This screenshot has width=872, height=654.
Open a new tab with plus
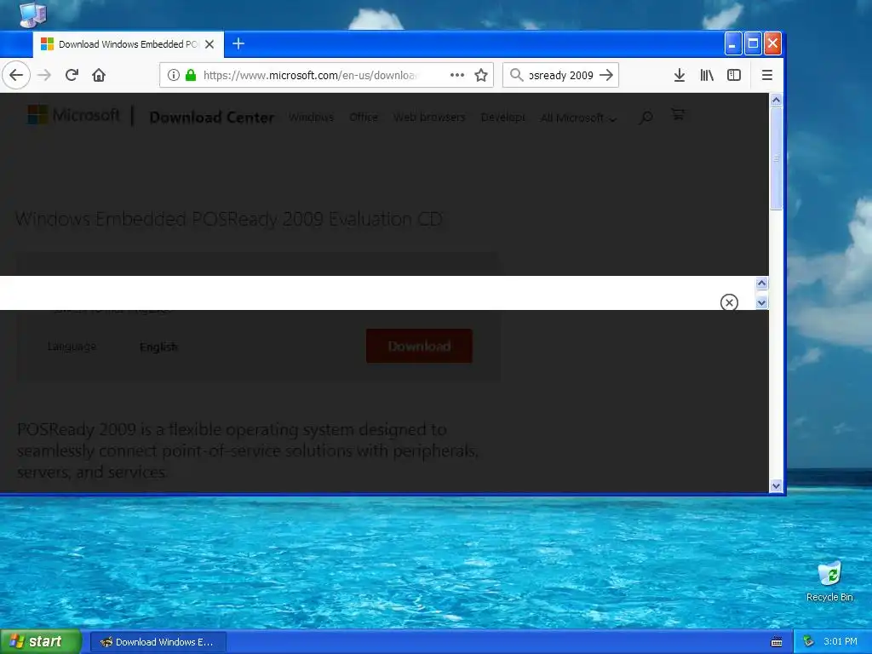coord(238,43)
